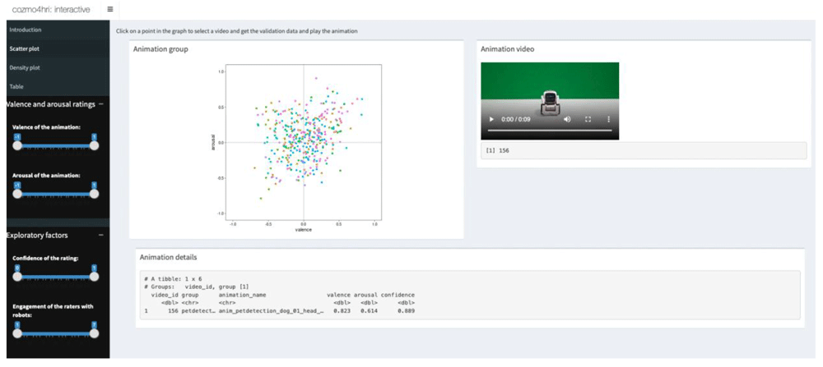
Task: Click the Engagement slider right handle
Action: [x=94, y=333]
